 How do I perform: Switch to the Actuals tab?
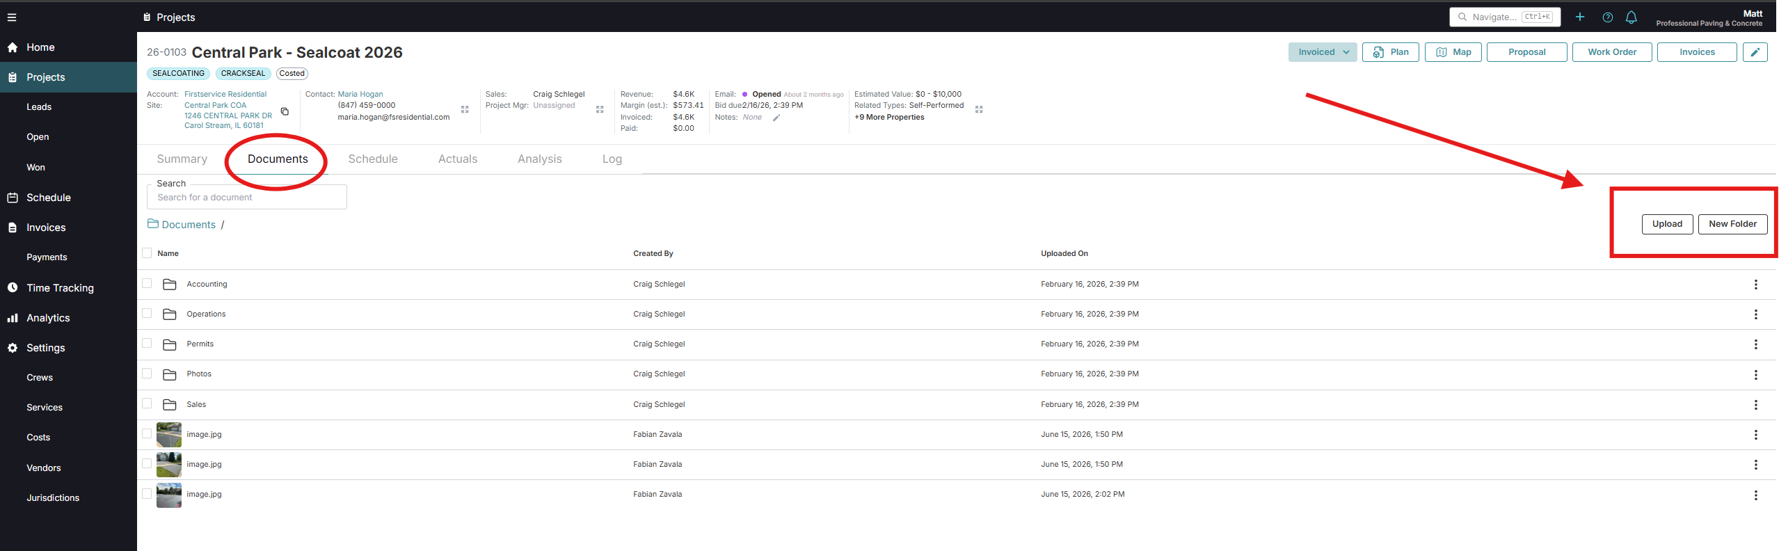tap(458, 159)
